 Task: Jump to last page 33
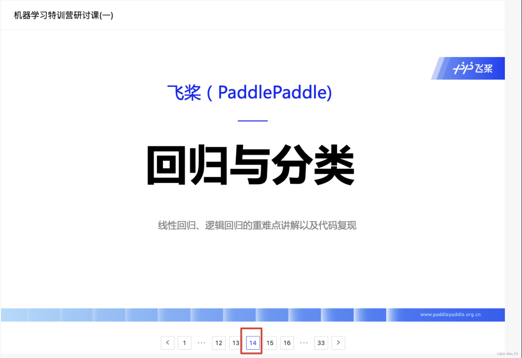click(321, 343)
